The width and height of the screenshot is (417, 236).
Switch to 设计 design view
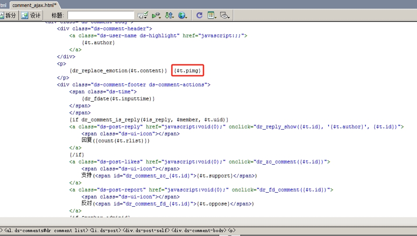(31, 15)
